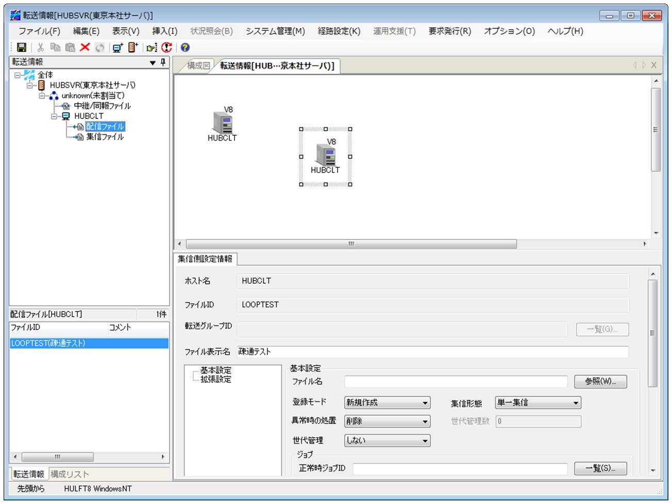Open help with the question mark icon

pyautogui.click(x=185, y=47)
